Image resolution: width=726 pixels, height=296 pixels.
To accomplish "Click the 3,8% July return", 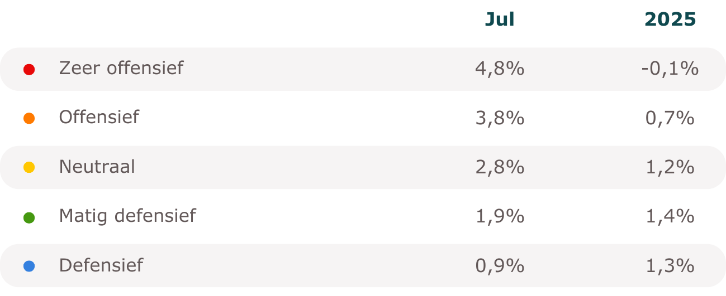I will (500, 118).
